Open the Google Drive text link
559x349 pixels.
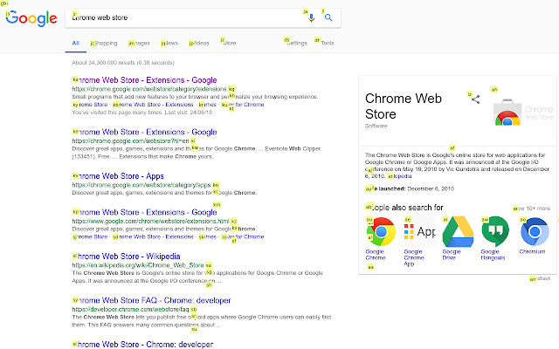452,255
